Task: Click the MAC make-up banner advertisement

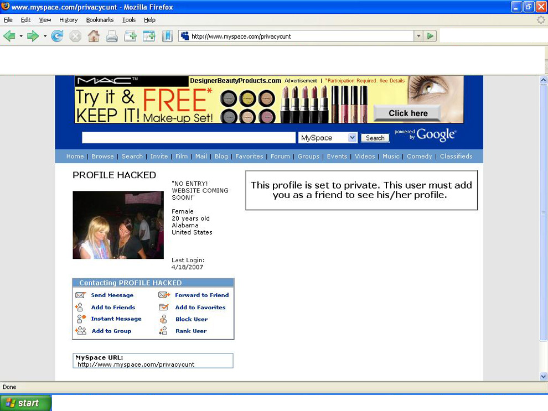Action: point(269,100)
